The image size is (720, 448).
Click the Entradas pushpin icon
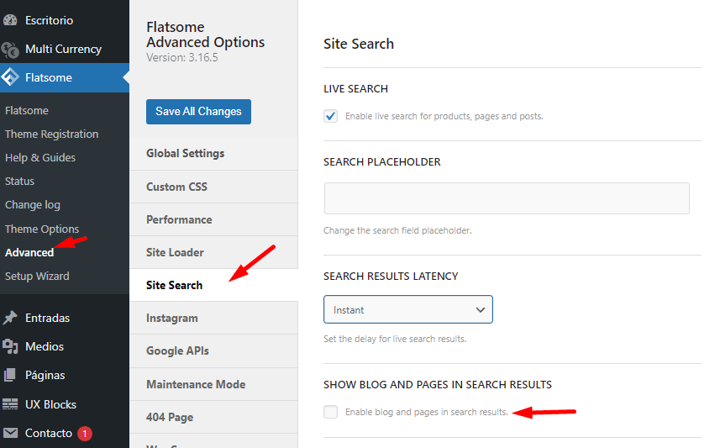coord(10,318)
